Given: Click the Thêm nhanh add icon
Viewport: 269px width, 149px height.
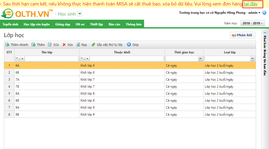Looking at the screenshot, I should tap(7, 45).
